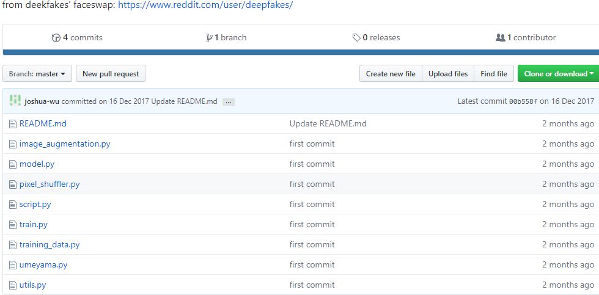599x295 pixels.
Task: Open first commit message in train.py row
Action: 312,224
